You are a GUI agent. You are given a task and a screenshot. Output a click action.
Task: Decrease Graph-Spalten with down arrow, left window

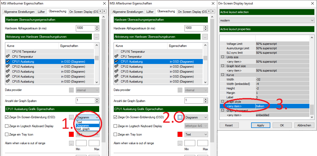[x=97, y=102]
